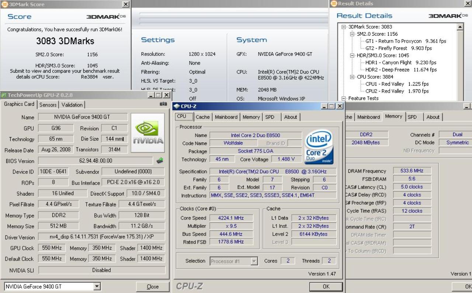Screen dimensions: 472x293
Task: Collapse the SM2.0 Score tree node
Action: click(352, 34)
